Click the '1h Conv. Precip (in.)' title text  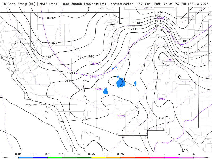[19, 4]
